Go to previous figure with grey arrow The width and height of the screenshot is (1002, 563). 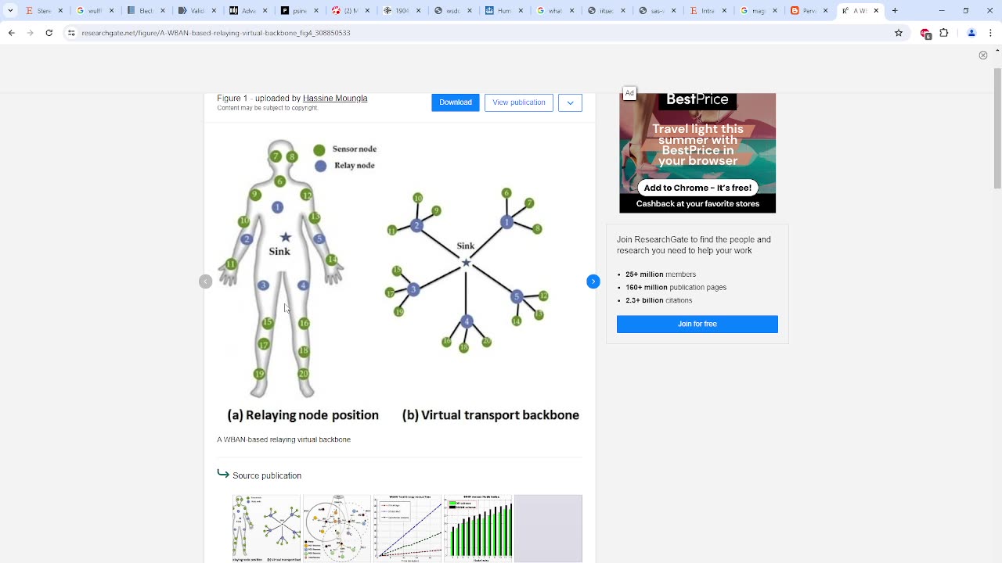[206, 281]
